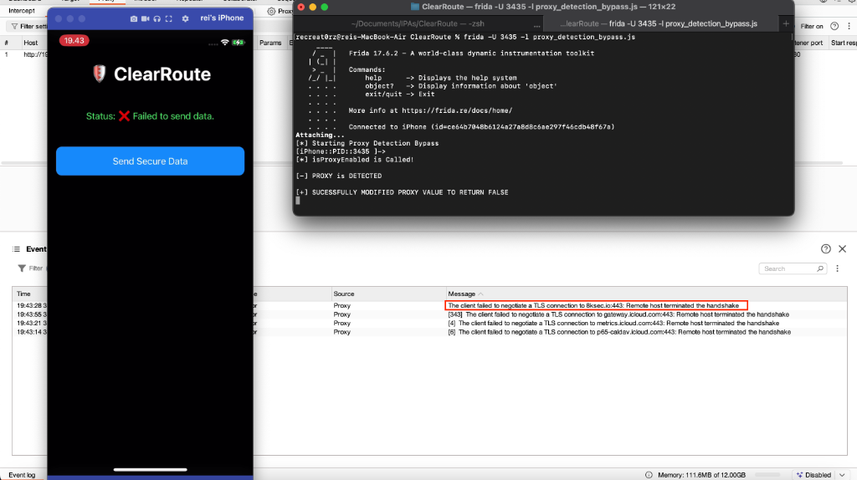Open Event log tab in the status bar
This screenshot has height=480, width=857.
(x=22, y=474)
